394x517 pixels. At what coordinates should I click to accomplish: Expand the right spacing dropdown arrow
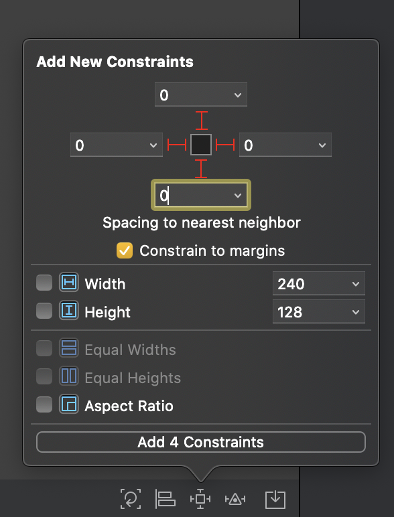click(322, 145)
